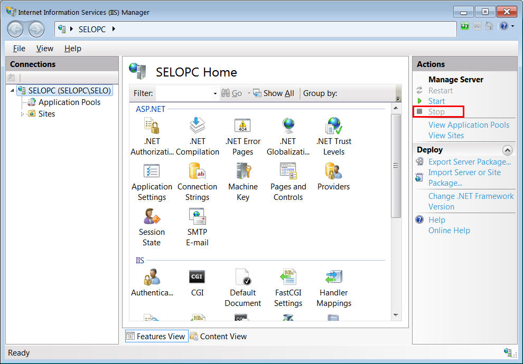Click Restart under Manage Server
This screenshot has height=364, width=523.
[x=440, y=91]
